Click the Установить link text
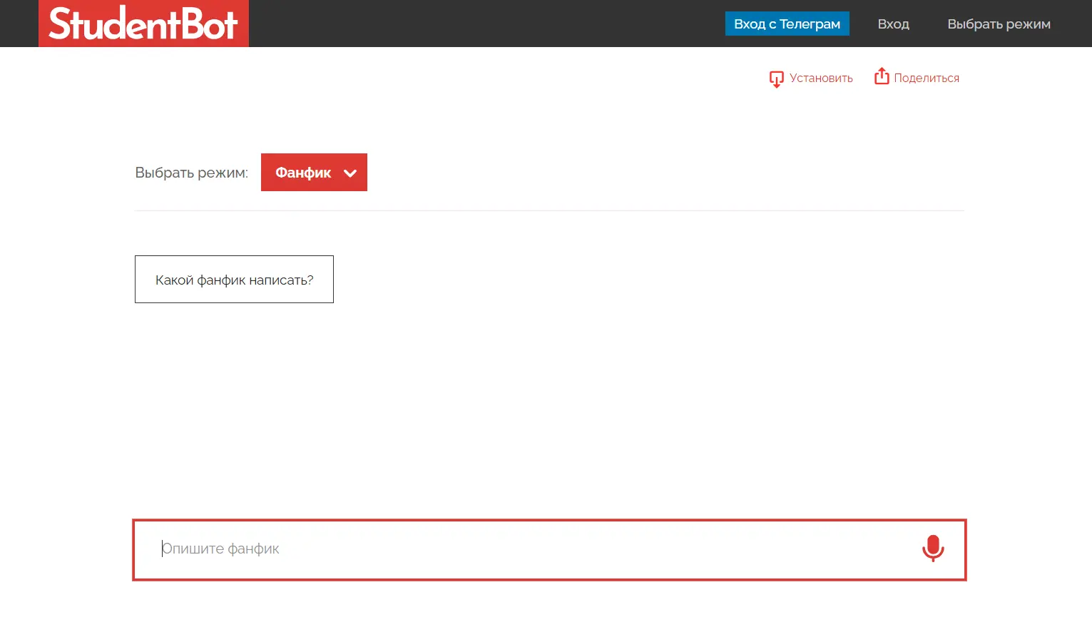1092x632 pixels. coord(821,78)
